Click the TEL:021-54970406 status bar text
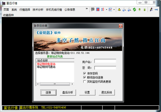 (54, 107)
